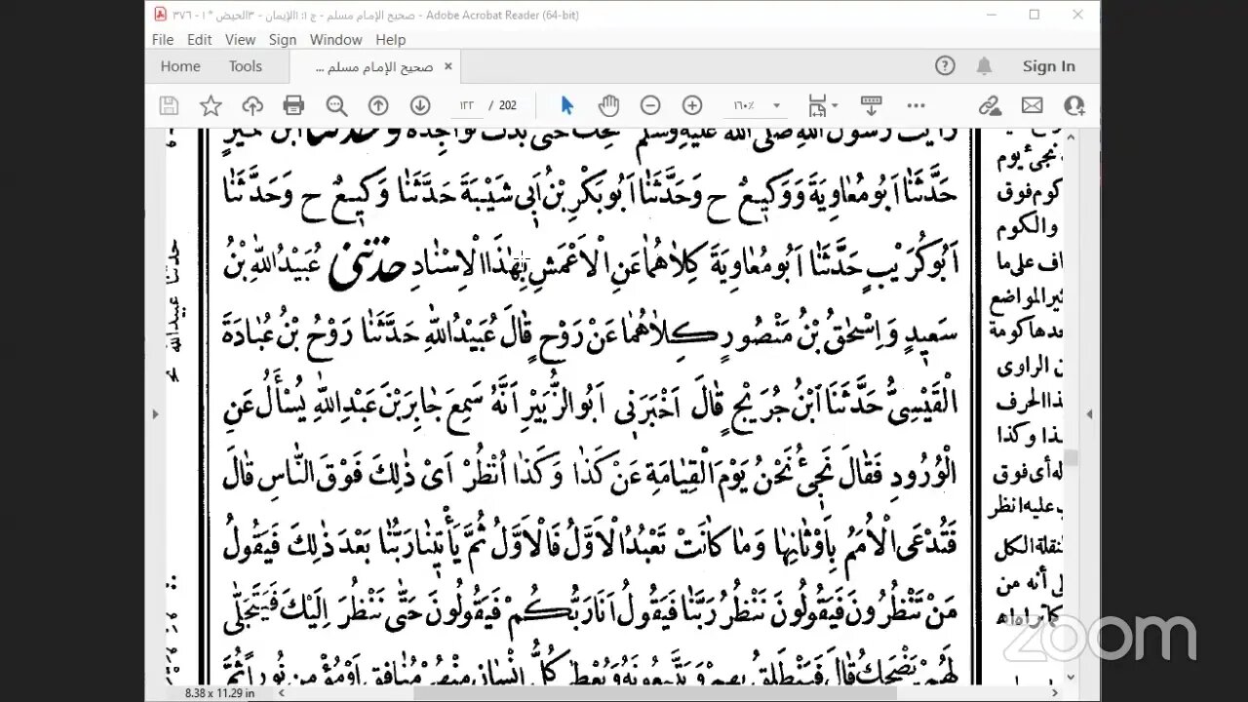The height and width of the screenshot is (702, 1248).
Task: Open the Sign menu
Action: (x=283, y=40)
